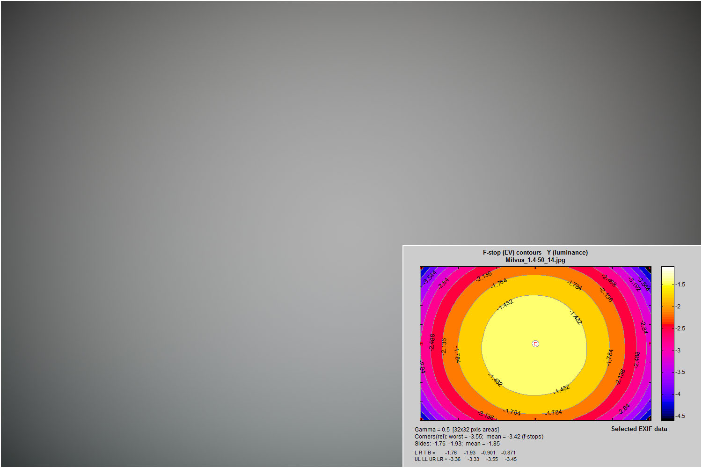Click the 'Selected EXIF data' heading

click(639, 429)
